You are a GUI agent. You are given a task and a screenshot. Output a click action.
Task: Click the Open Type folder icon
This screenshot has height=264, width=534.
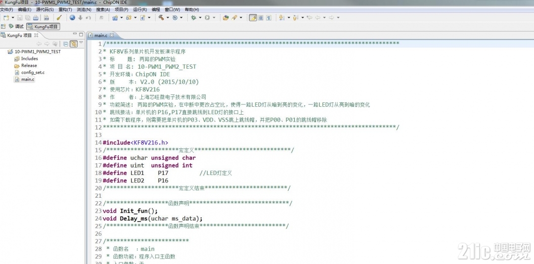point(226,18)
